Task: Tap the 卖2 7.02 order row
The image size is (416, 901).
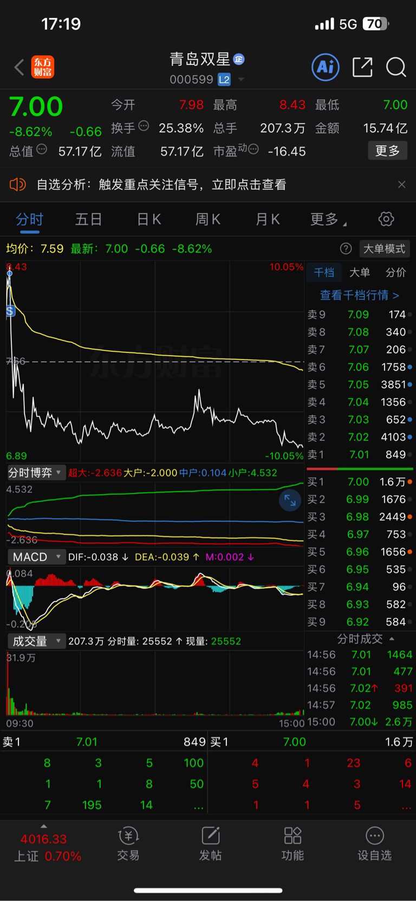Action: tap(360, 437)
